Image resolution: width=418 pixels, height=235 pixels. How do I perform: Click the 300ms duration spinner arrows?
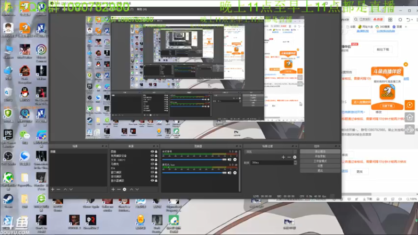coord(295,162)
